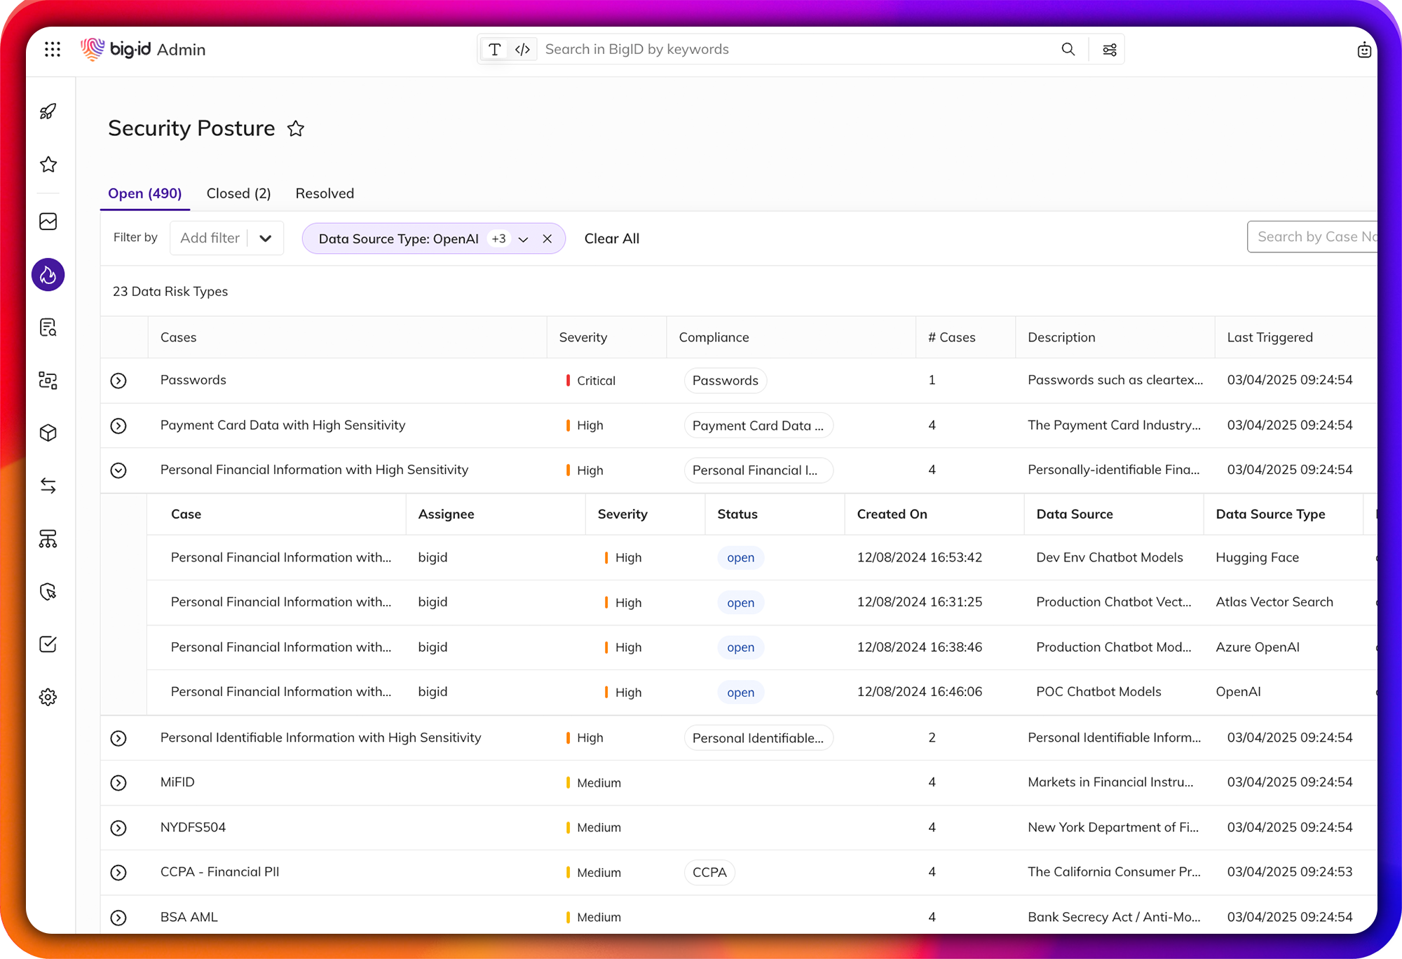
Task: Click the 3D cube sidebar icon
Action: point(48,433)
